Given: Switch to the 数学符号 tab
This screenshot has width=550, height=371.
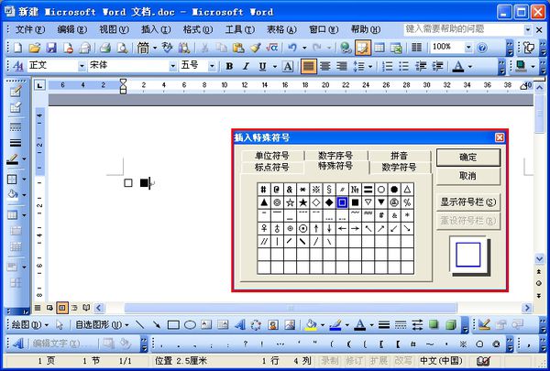Looking at the screenshot, I should click(x=399, y=167).
